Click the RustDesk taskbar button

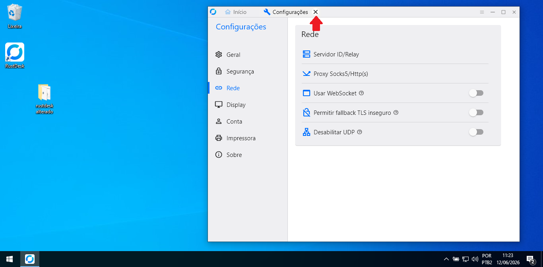30,259
